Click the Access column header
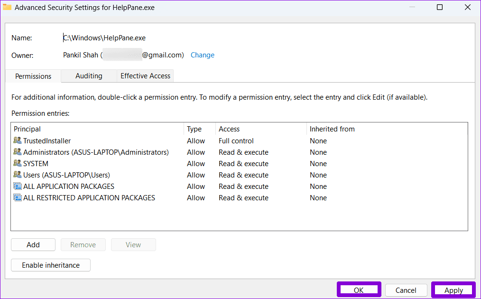 click(x=261, y=129)
